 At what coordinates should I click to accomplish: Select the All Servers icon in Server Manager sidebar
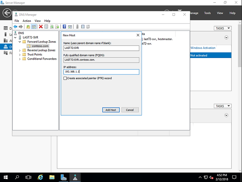click(6, 40)
